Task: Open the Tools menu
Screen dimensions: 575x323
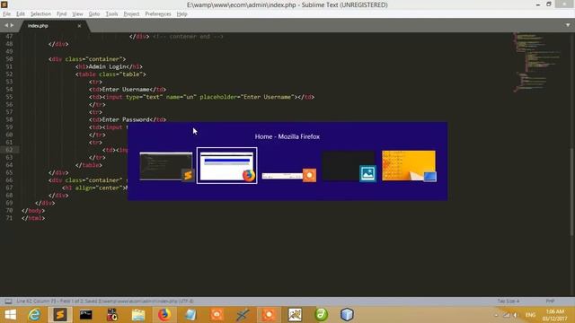Action: pos(111,14)
